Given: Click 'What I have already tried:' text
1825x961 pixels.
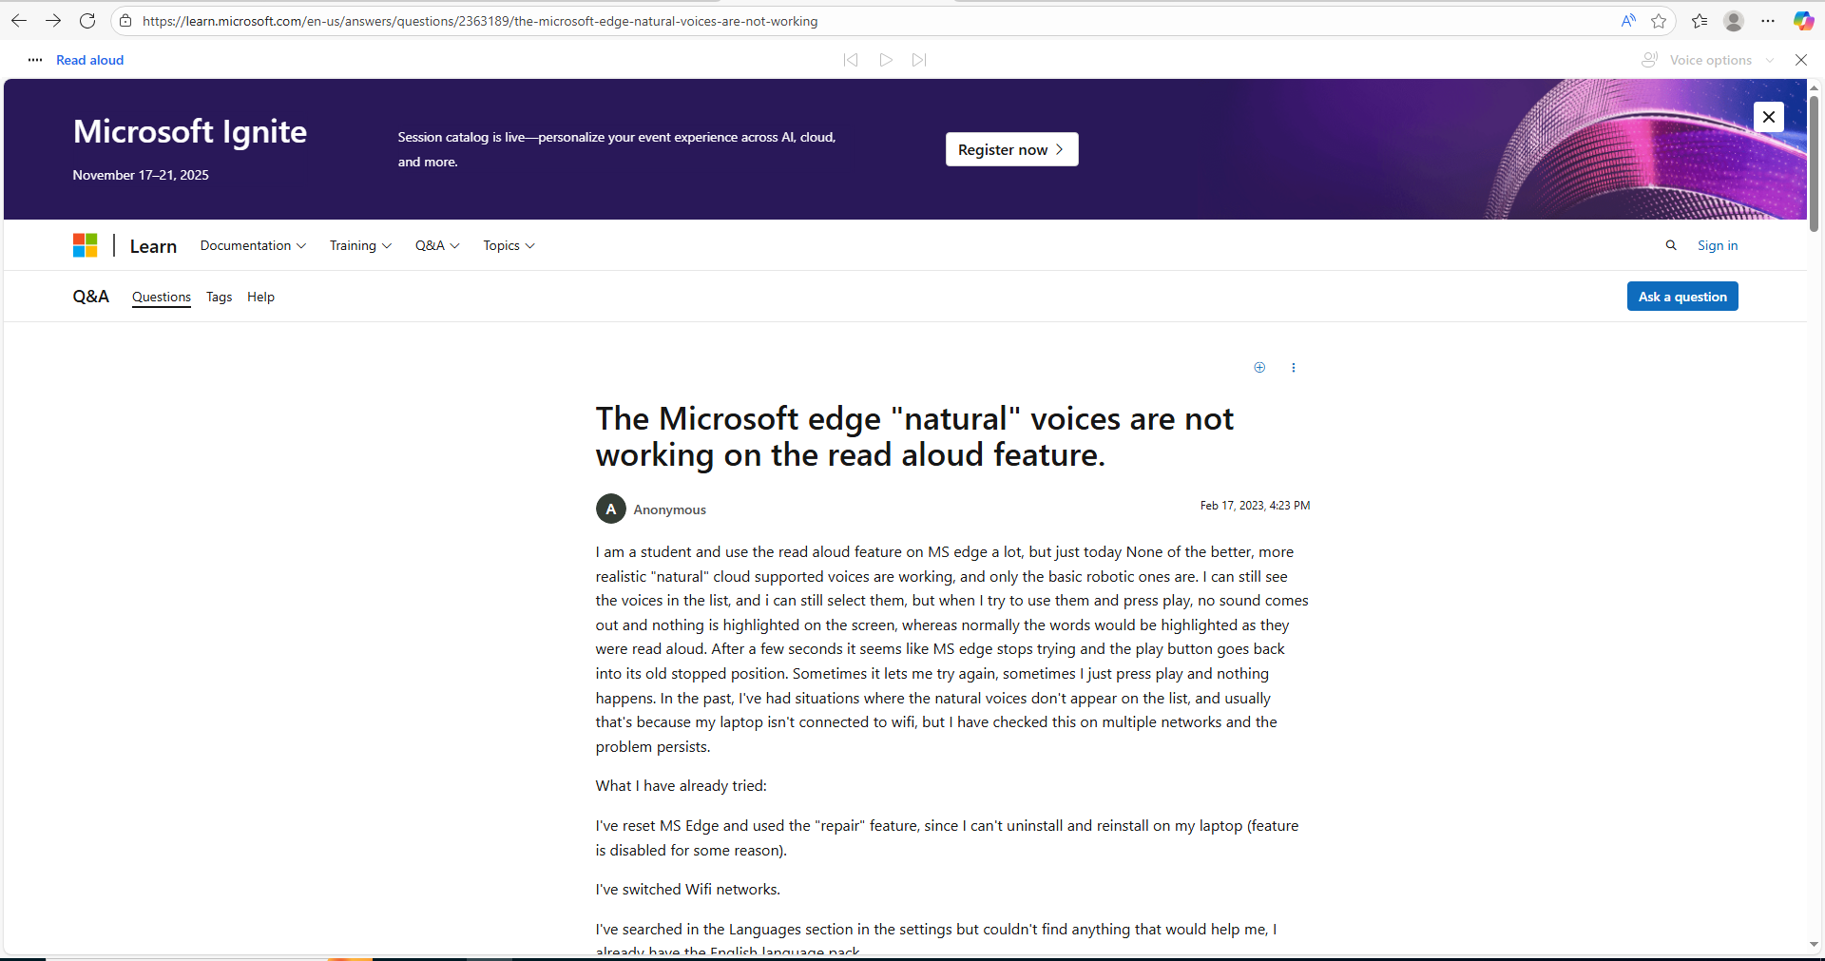Looking at the screenshot, I should 682,786.
